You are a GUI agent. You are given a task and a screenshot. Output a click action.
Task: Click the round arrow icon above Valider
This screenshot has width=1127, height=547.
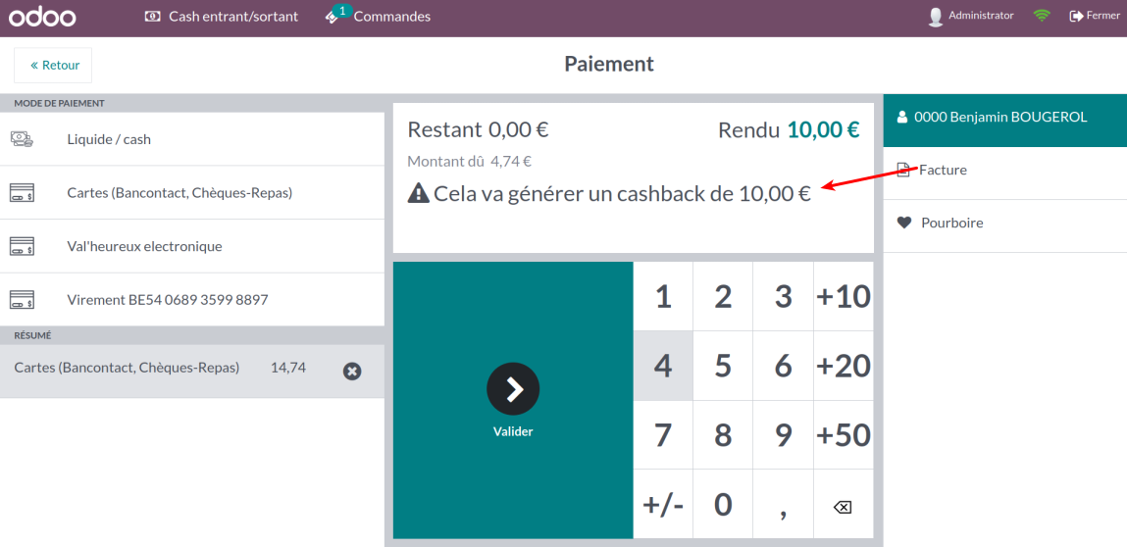pos(513,389)
